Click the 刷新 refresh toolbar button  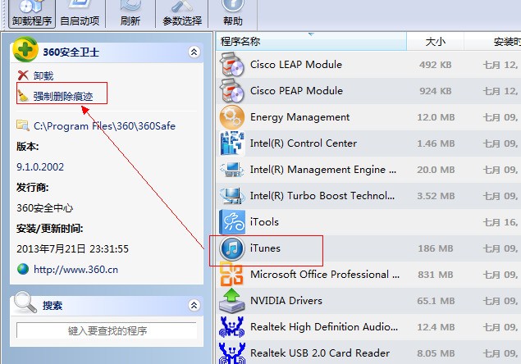tap(130, 14)
